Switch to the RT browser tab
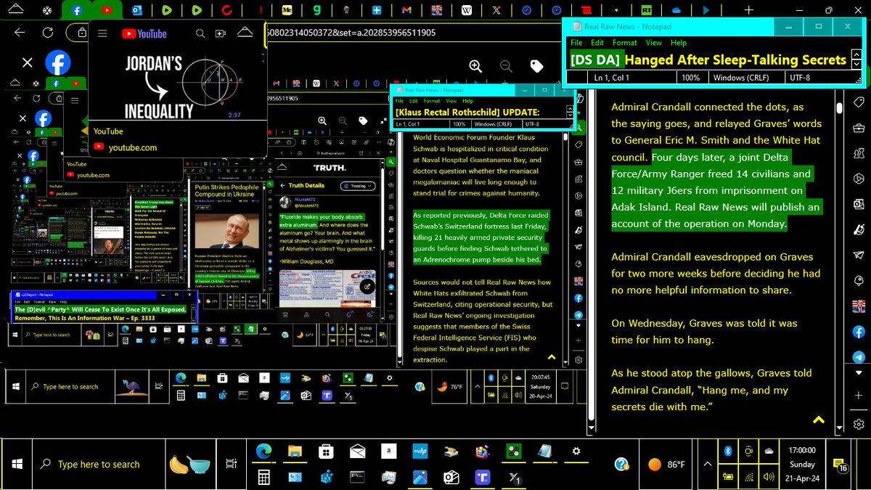871x490 pixels. point(646,11)
